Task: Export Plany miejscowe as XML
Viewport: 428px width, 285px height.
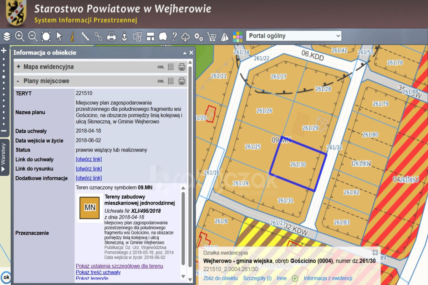Action: (161, 81)
